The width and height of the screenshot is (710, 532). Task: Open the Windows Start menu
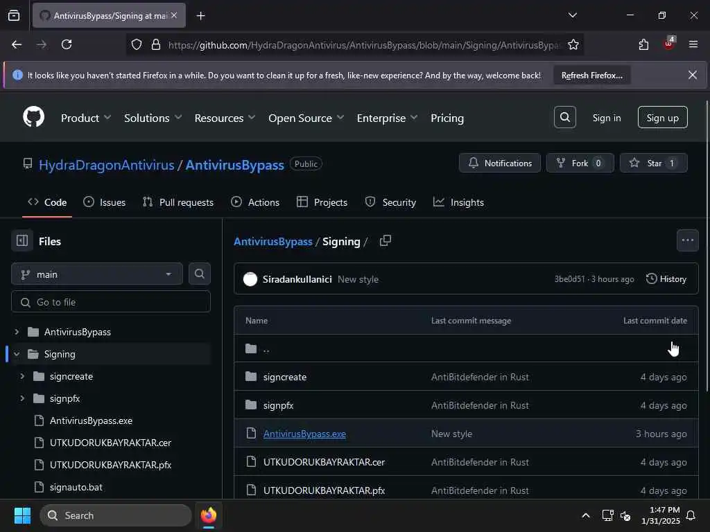(22, 515)
